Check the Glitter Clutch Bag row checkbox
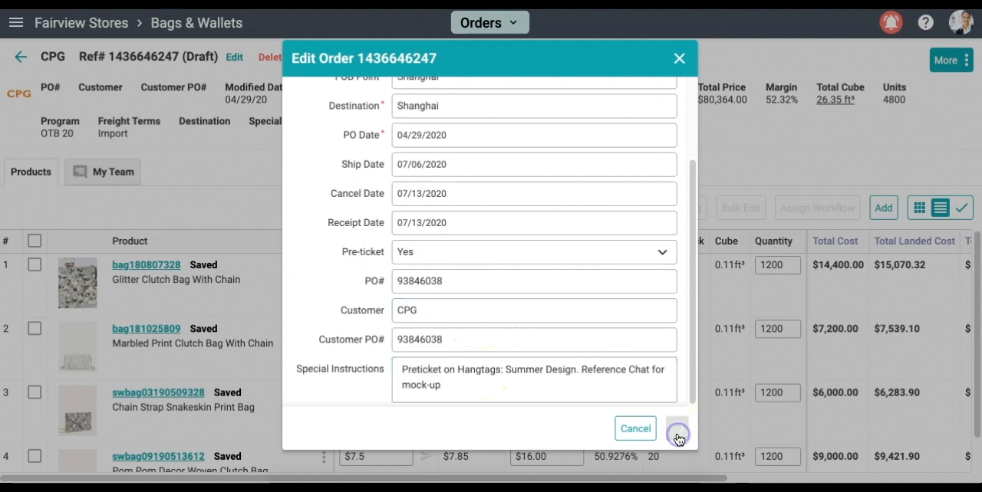 tap(35, 265)
